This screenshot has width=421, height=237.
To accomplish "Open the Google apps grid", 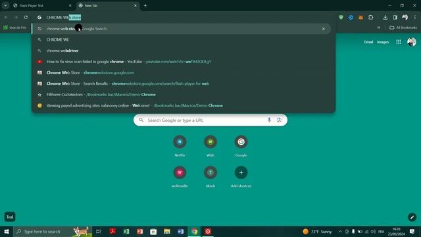I will click(x=399, y=42).
